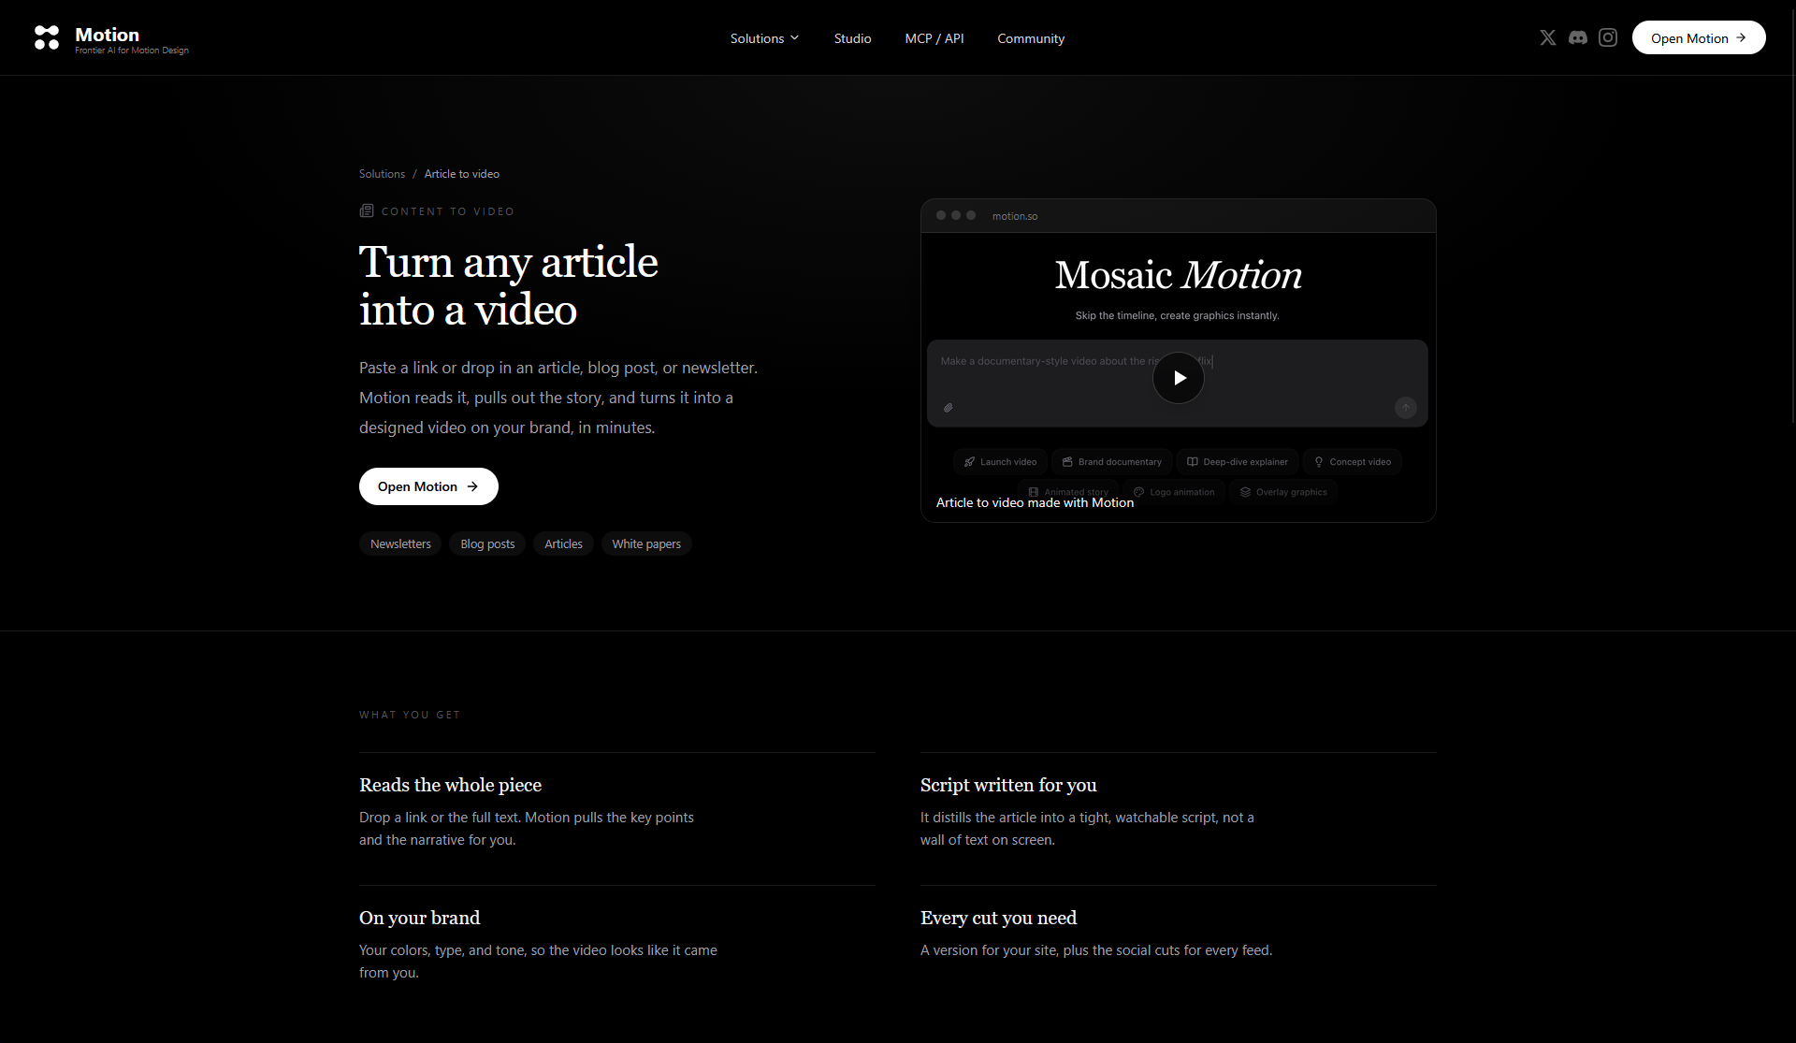The width and height of the screenshot is (1796, 1043).
Task: Expand the Solutions dropdown menu
Action: pos(764,38)
